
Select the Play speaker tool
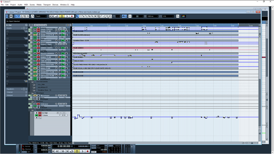pyautogui.click(x=107, y=16)
